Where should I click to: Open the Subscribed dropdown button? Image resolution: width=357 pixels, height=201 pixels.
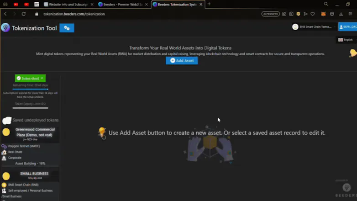coord(30,78)
